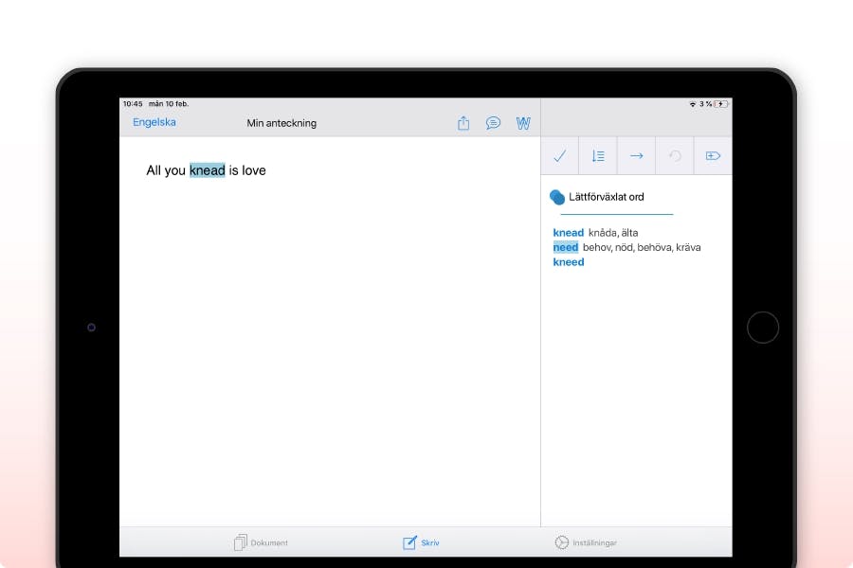This screenshot has width=853, height=568.
Task: Tap the iPad home button
Action: pyautogui.click(x=763, y=328)
